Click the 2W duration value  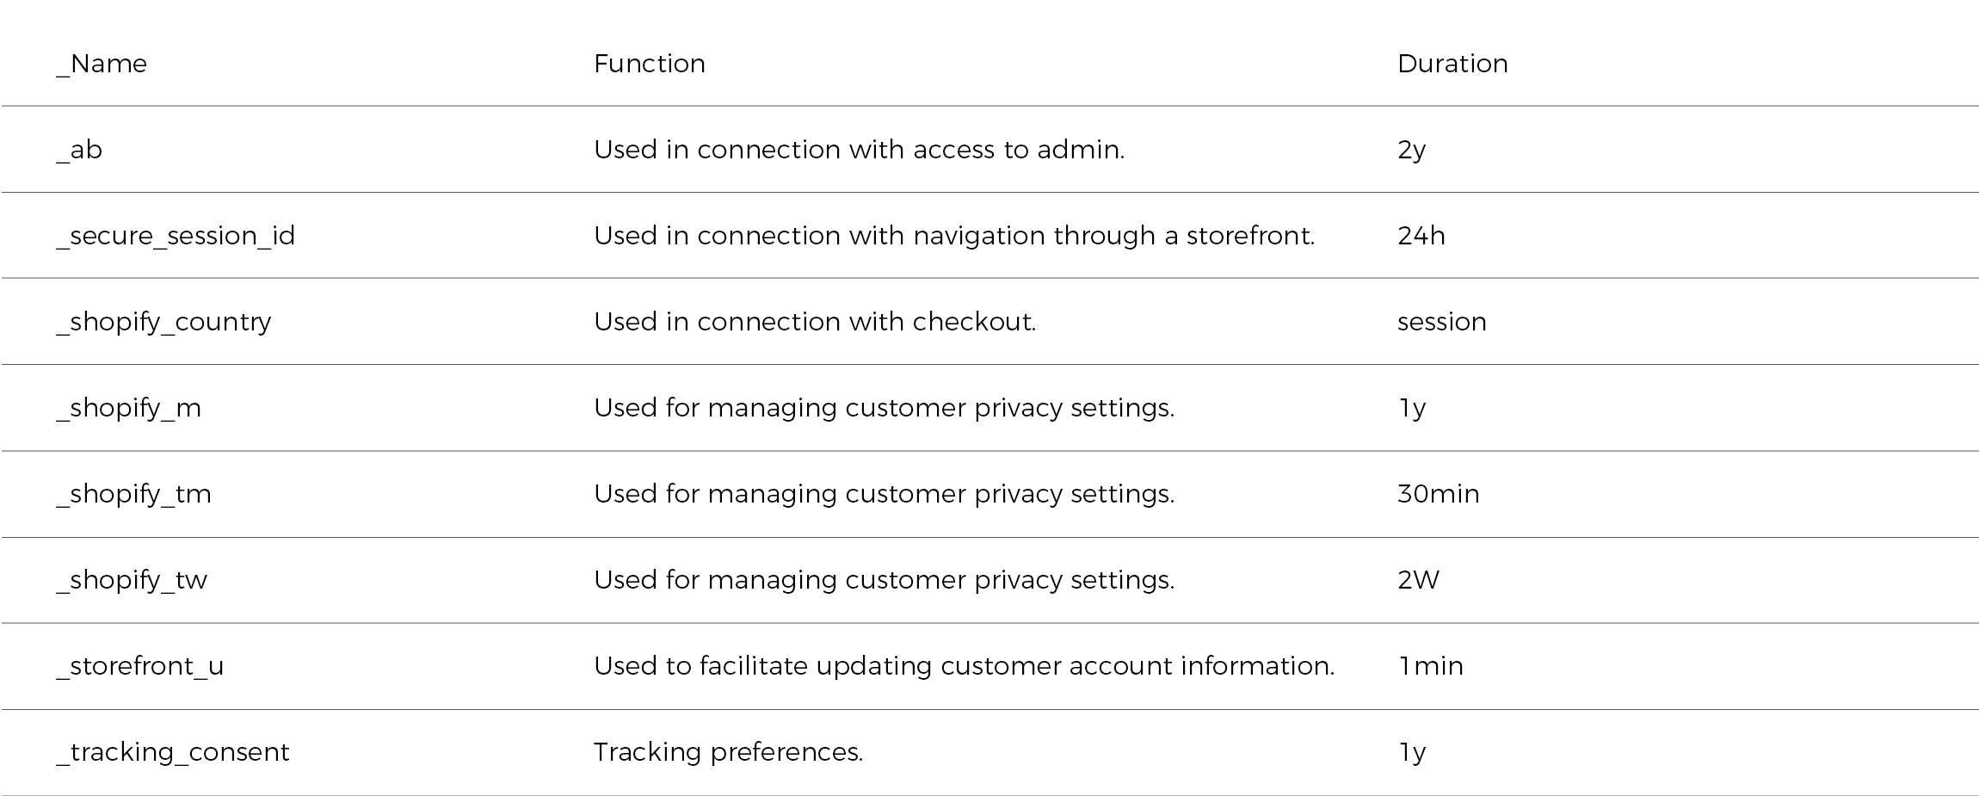tap(1418, 580)
